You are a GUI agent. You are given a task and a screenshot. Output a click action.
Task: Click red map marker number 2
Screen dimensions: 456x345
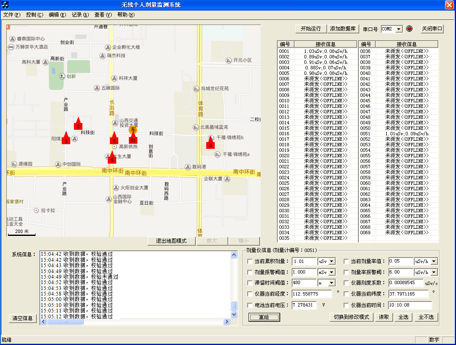(x=78, y=123)
